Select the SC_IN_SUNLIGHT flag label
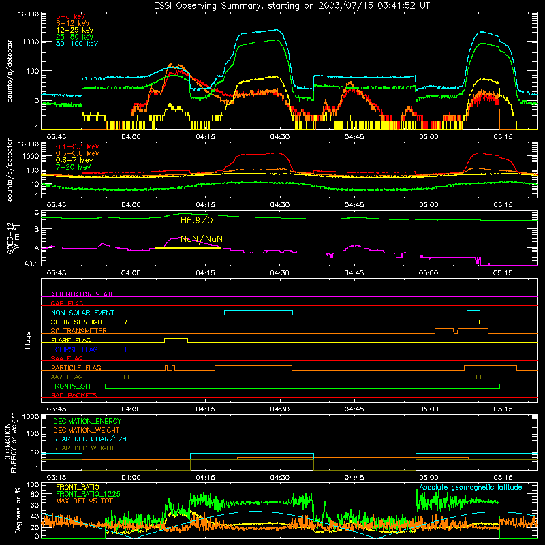This screenshot has height=545, width=545. coord(78,322)
